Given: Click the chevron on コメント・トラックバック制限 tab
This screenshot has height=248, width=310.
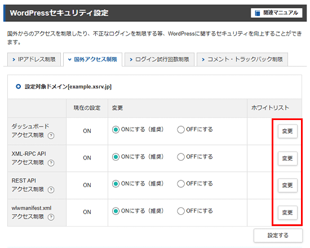Looking at the screenshot, I should pos(203,59).
